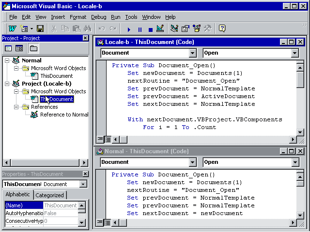Open the Help menu
Screen dimensions: 310x232
(170, 17)
